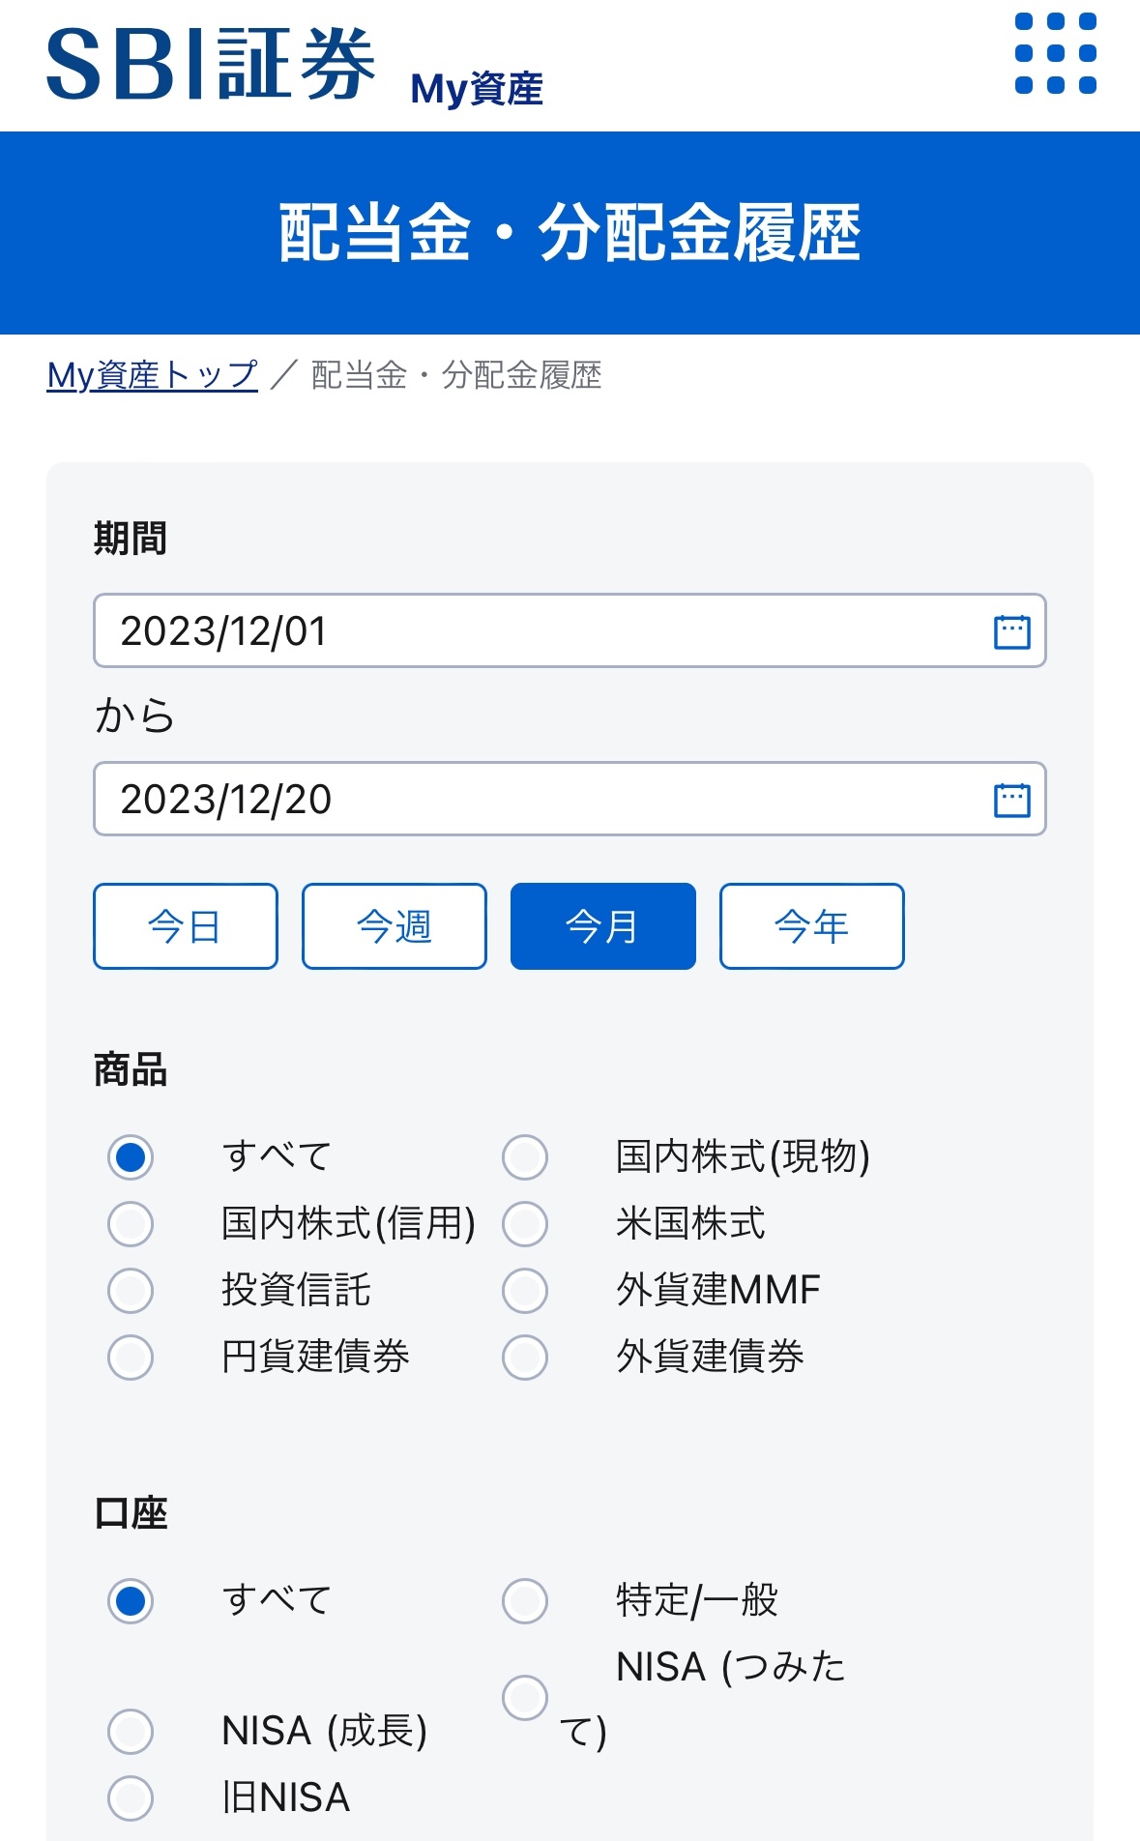
Task: Click the SBI証券 logo
Action: tap(211, 64)
